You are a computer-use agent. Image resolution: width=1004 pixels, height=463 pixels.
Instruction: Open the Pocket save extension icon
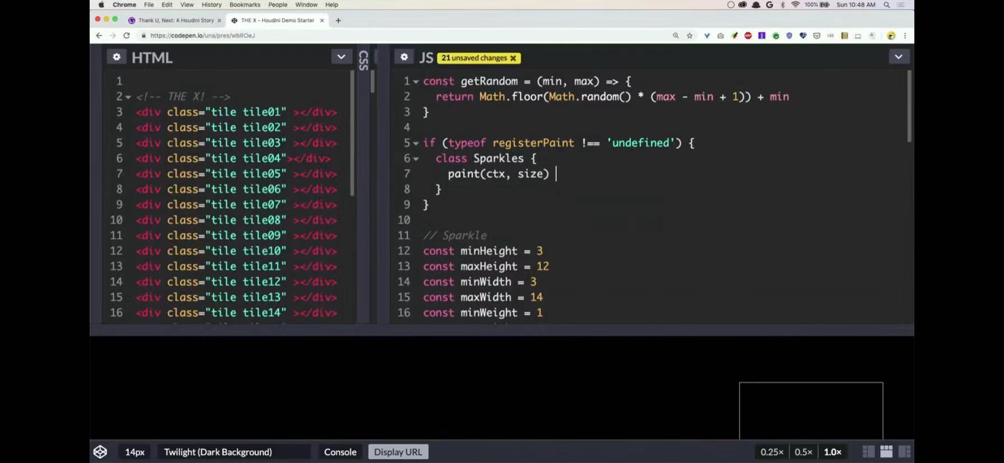(x=817, y=36)
